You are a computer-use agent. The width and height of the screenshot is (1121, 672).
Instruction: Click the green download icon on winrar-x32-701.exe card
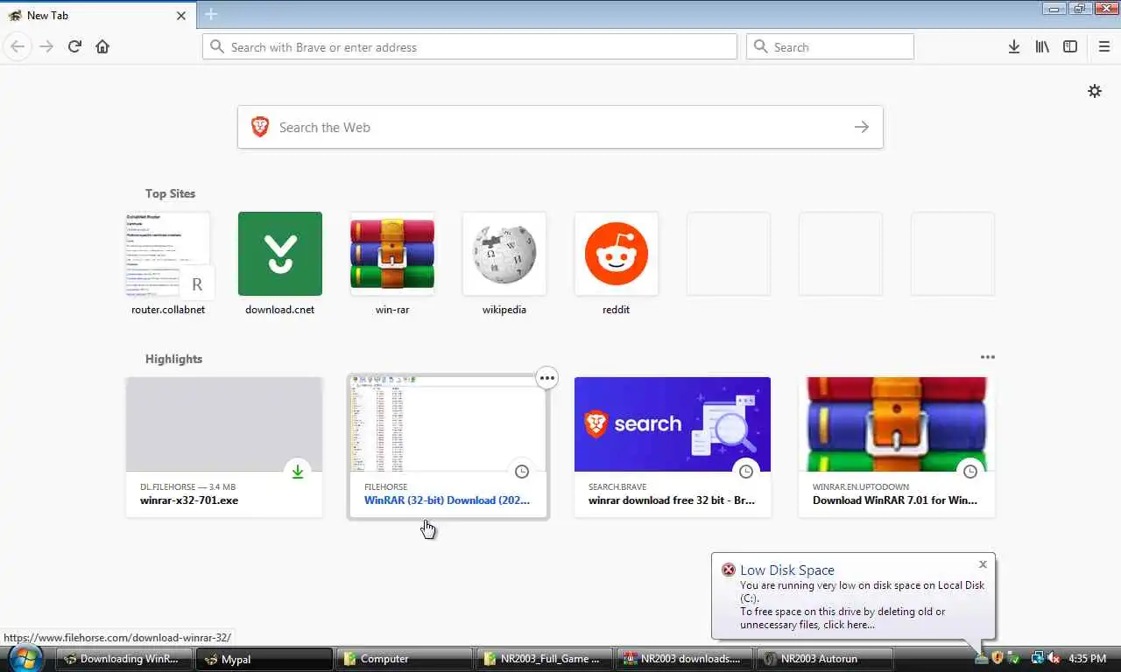coord(298,472)
